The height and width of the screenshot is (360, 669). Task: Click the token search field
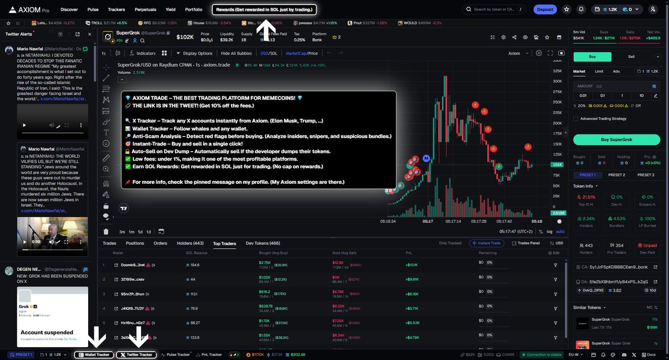click(495, 9)
